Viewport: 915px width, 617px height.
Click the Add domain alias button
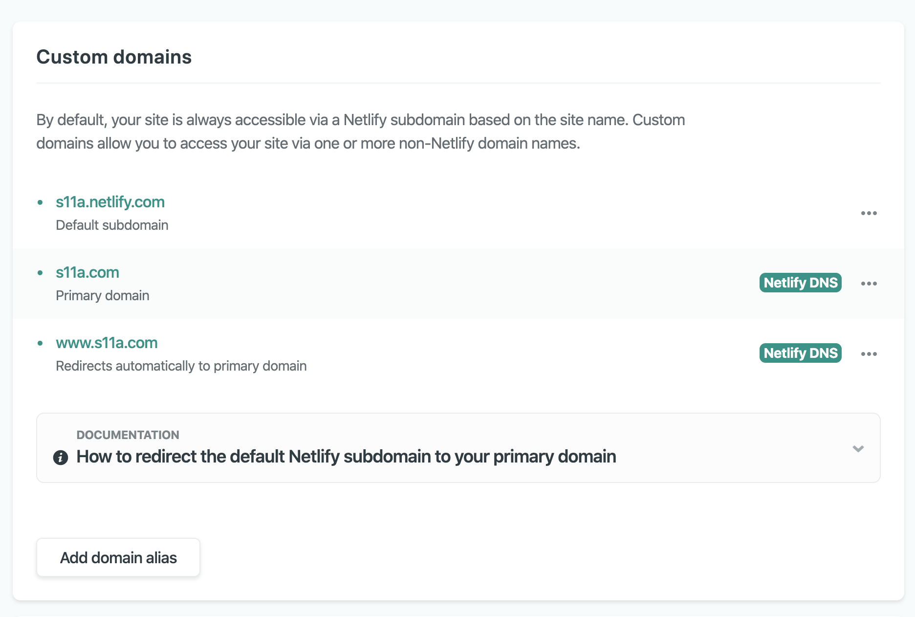[x=118, y=557]
